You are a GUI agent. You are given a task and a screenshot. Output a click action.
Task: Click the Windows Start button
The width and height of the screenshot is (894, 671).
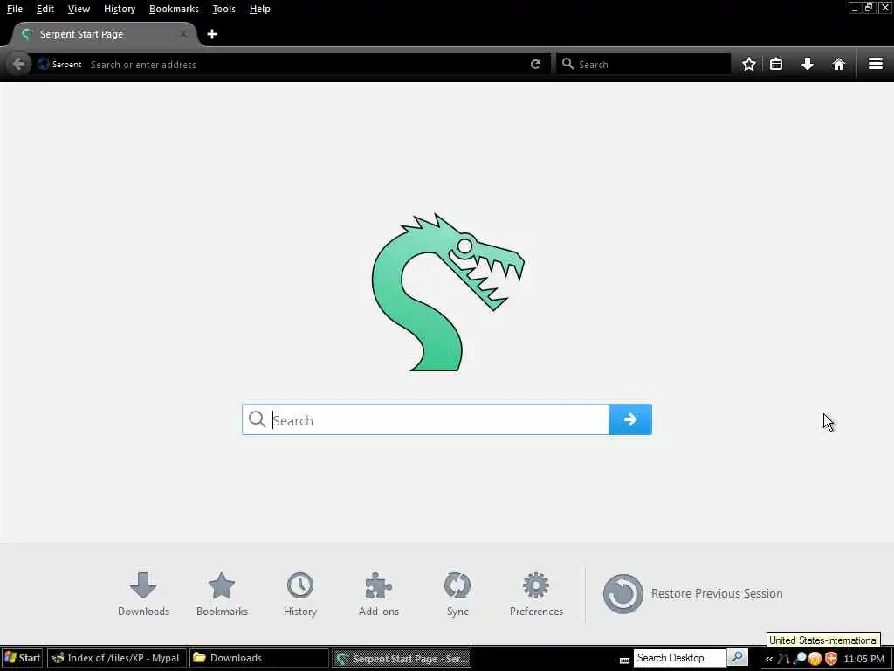click(22, 658)
